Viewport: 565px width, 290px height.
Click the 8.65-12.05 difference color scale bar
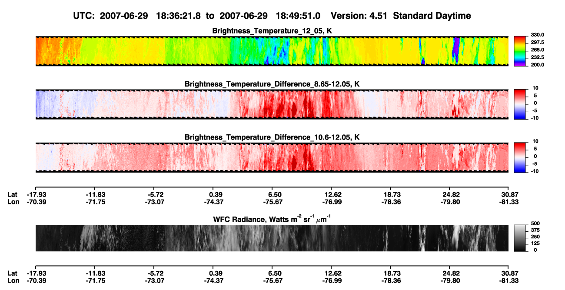pos(520,104)
